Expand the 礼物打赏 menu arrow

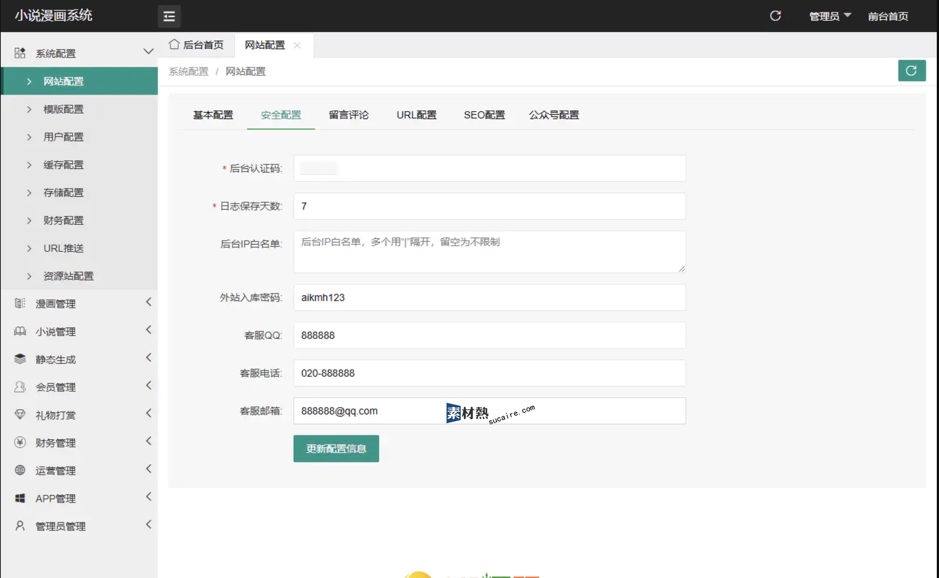(149, 413)
